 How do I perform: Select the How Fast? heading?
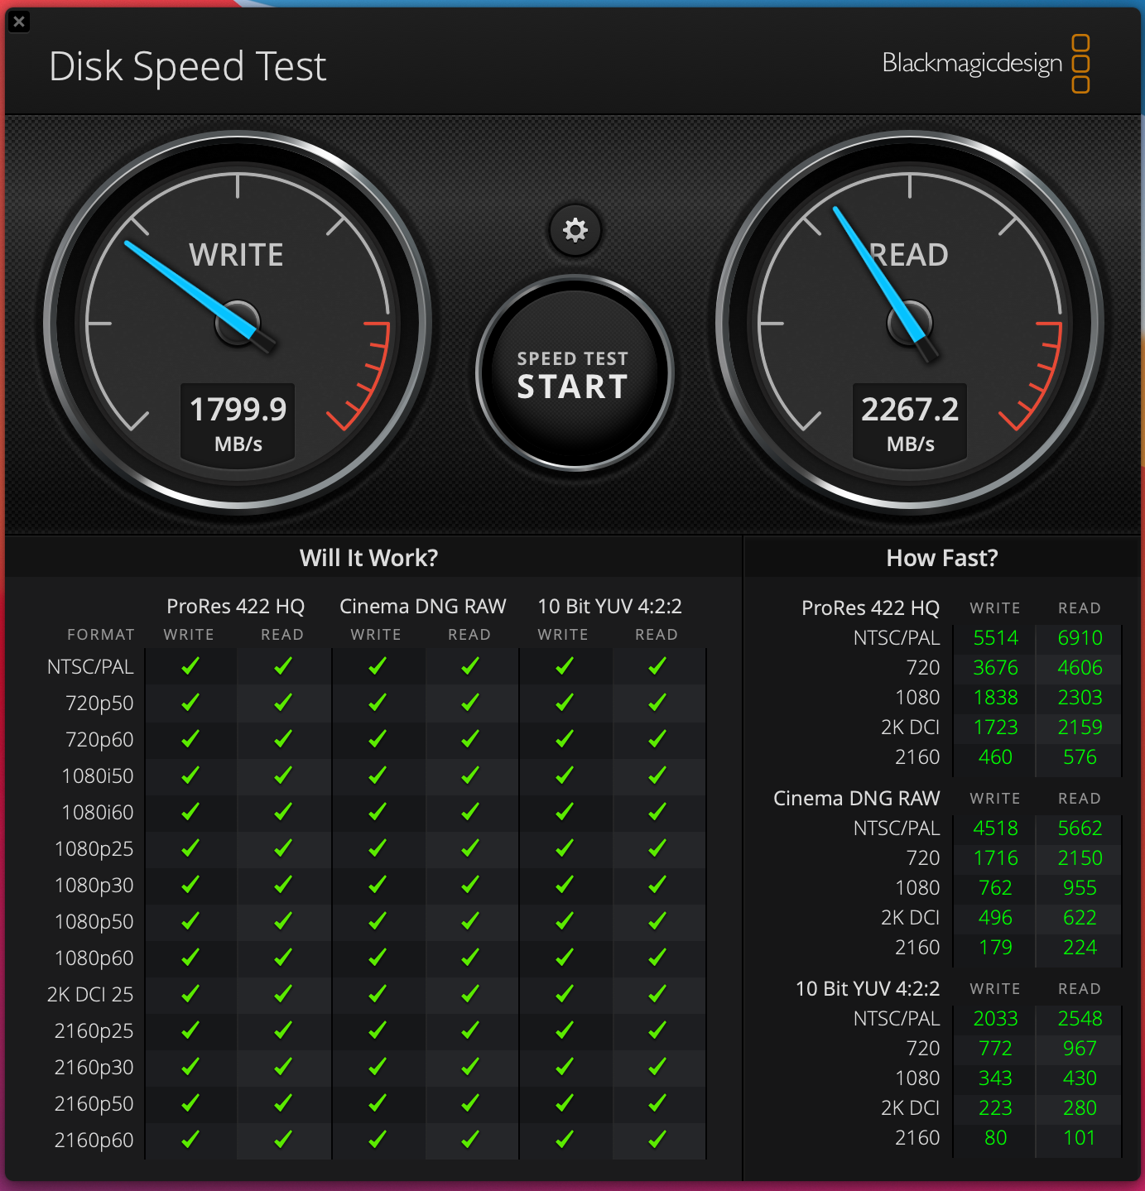[942, 558]
